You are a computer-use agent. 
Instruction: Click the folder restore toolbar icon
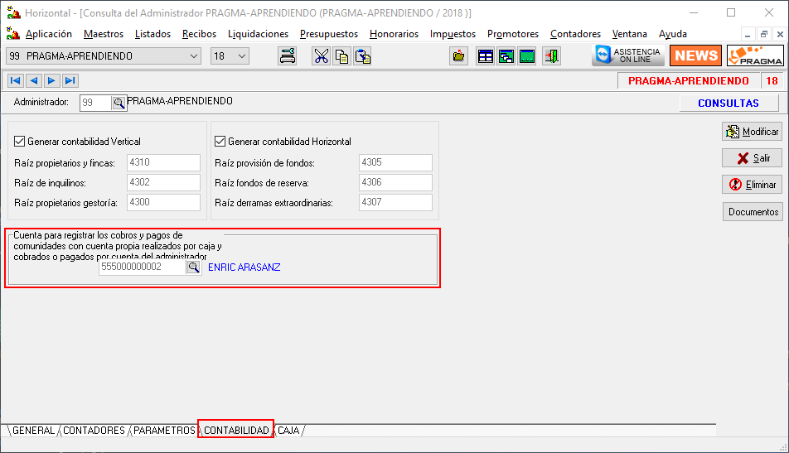coord(458,55)
